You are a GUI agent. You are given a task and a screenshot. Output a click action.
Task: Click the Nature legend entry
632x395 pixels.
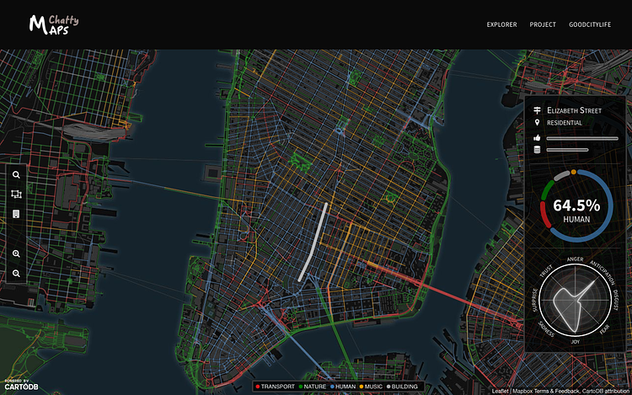[313, 387]
